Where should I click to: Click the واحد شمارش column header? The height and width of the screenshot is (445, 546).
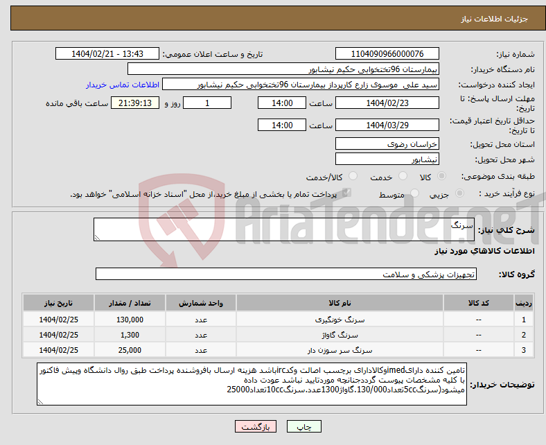click(x=201, y=303)
